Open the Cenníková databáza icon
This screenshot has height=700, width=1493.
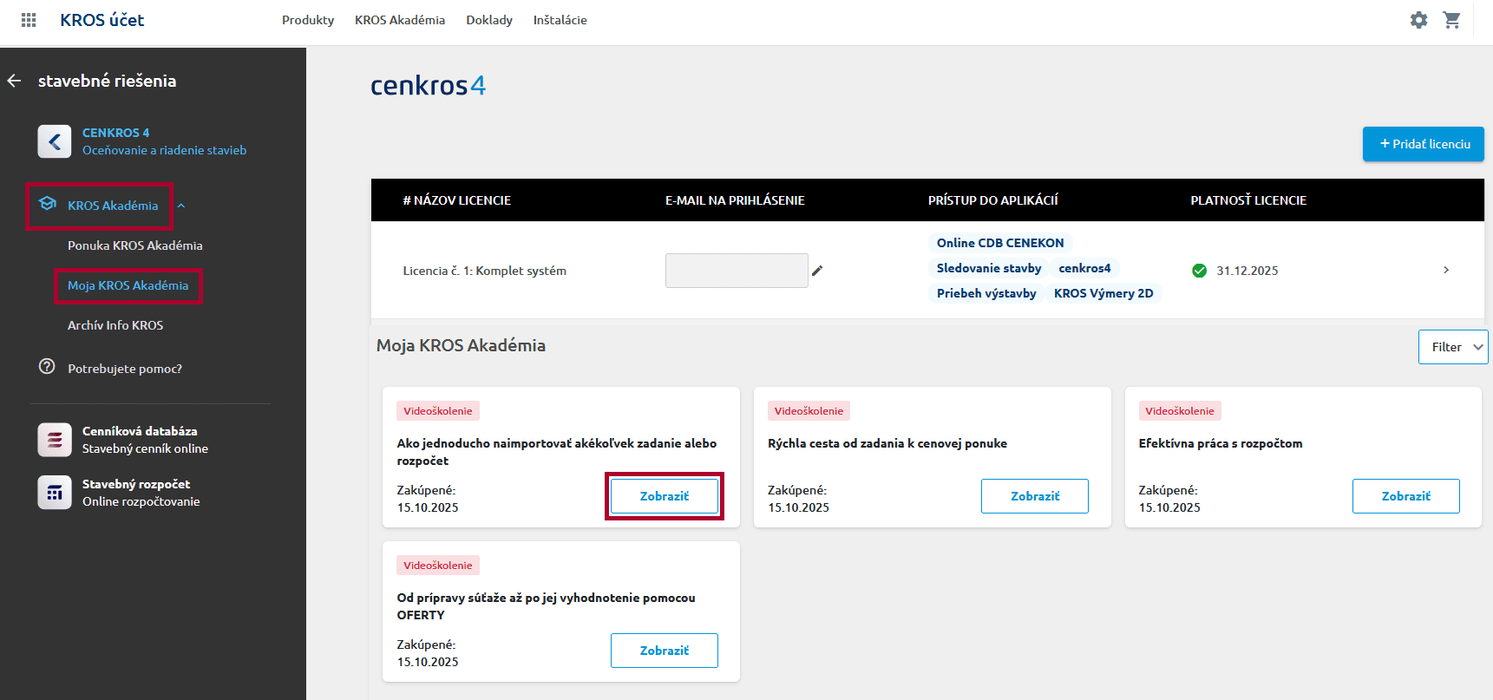(55, 440)
